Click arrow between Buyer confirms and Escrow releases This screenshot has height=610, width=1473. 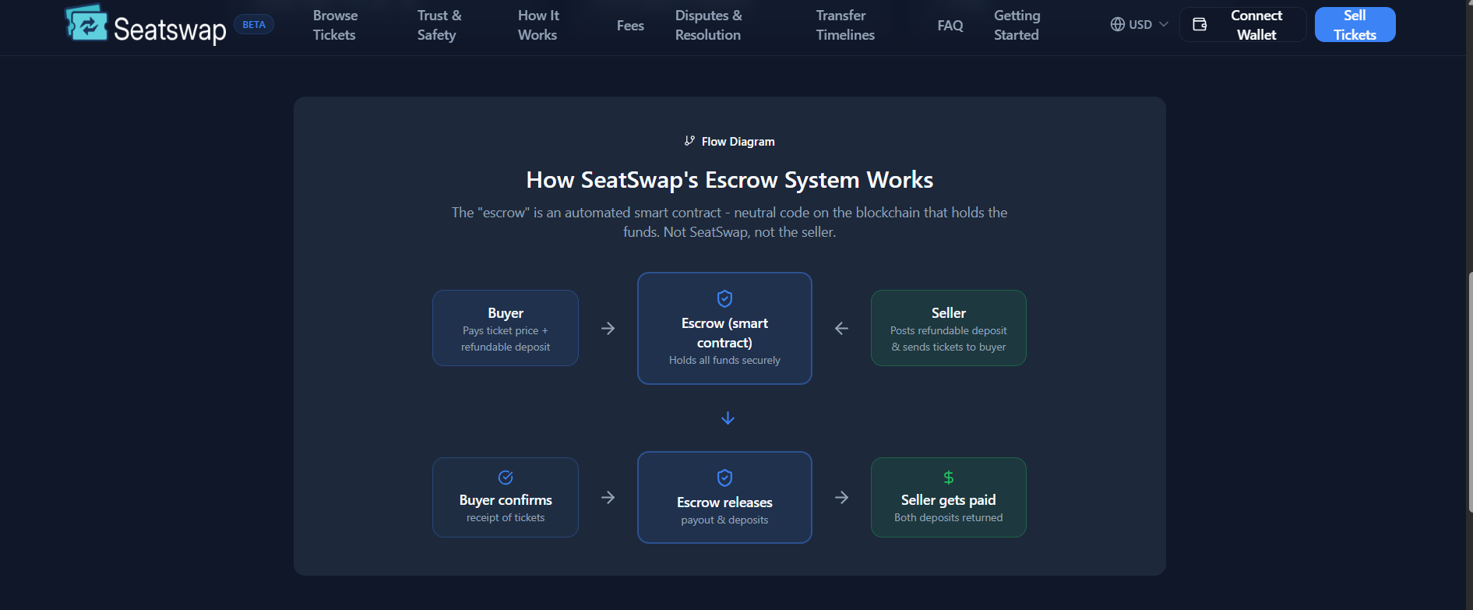(608, 497)
